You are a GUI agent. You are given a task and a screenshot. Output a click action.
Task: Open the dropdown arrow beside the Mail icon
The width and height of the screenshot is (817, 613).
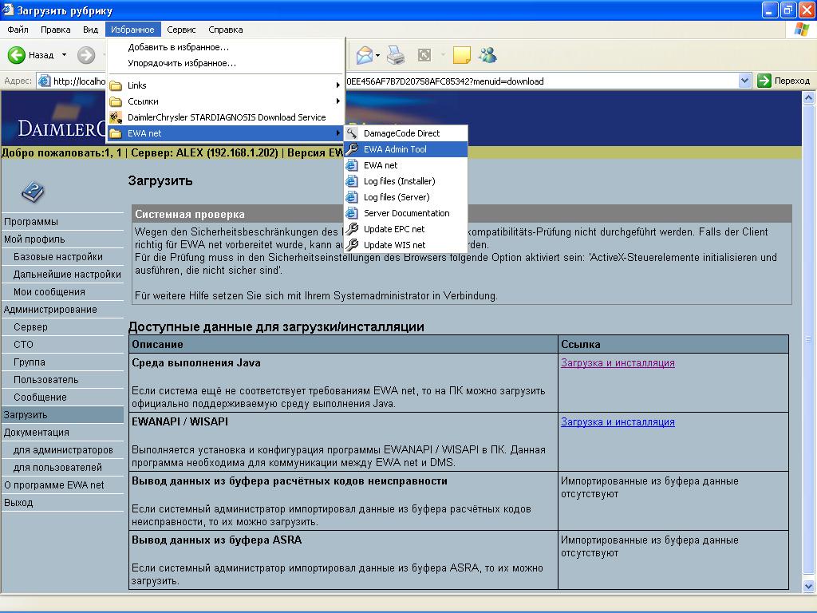tap(377, 55)
